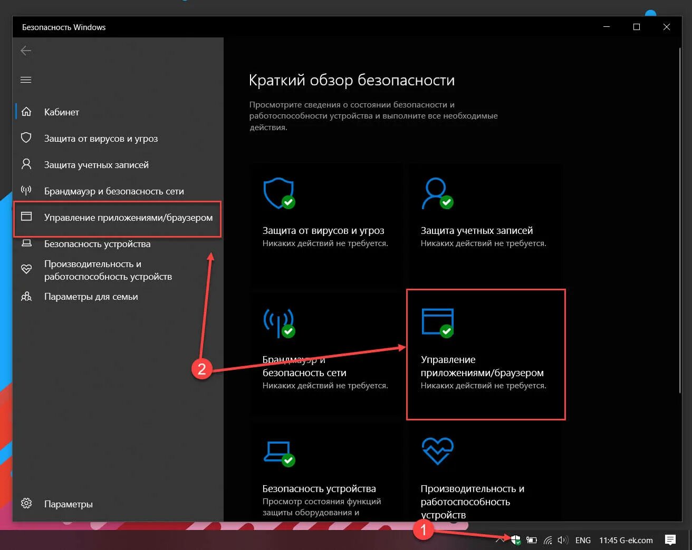This screenshot has width=692, height=550.
Task: Open the notification center icon
Action: click(x=670, y=539)
